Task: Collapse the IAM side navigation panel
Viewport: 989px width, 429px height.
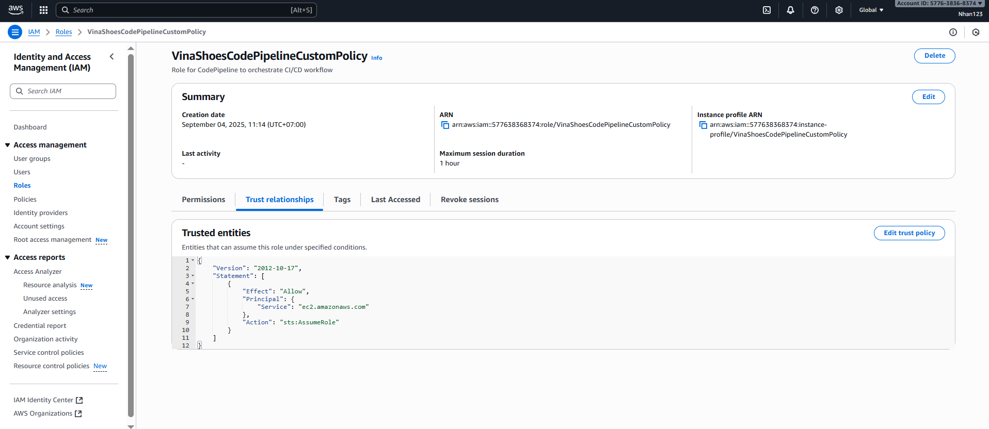Action: click(111, 57)
